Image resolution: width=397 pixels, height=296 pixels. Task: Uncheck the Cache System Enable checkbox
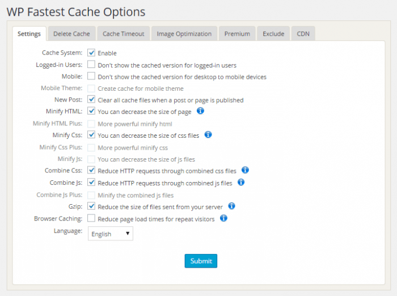point(91,53)
